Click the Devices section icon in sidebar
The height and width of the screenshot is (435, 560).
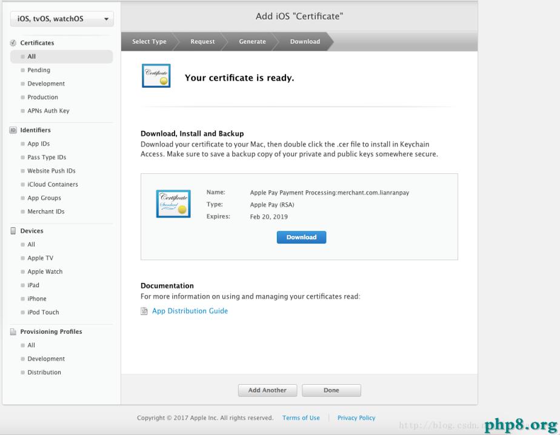(x=13, y=231)
